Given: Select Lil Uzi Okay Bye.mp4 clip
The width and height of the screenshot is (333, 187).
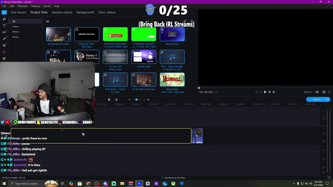Looking at the screenshot, I should (144, 79).
